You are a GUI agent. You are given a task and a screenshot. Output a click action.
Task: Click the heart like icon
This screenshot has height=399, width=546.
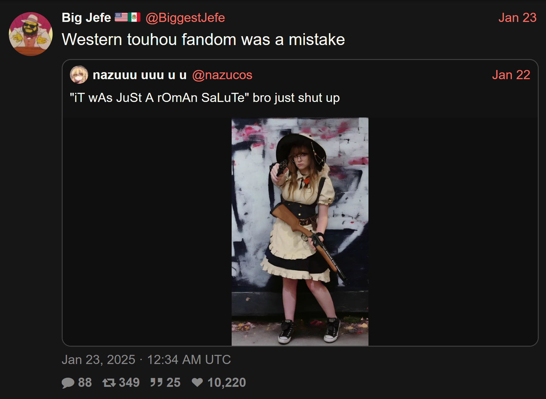(x=197, y=383)
